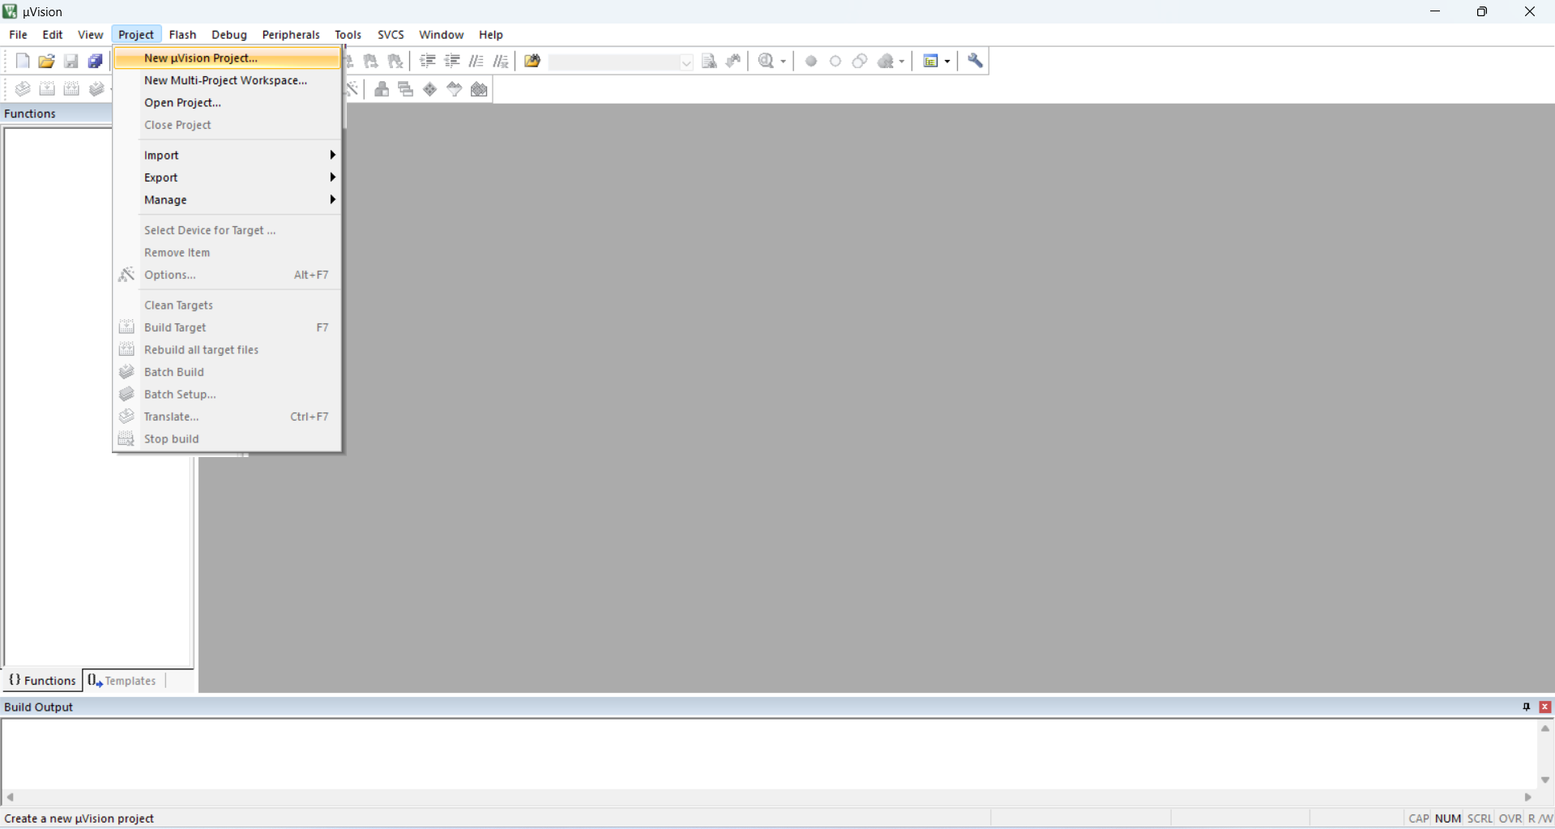This screenshot has height=829, width=1555.
Task: Click Manage Multi-Project Workspace toolbar icon
Action: click(x=406, y=89)
